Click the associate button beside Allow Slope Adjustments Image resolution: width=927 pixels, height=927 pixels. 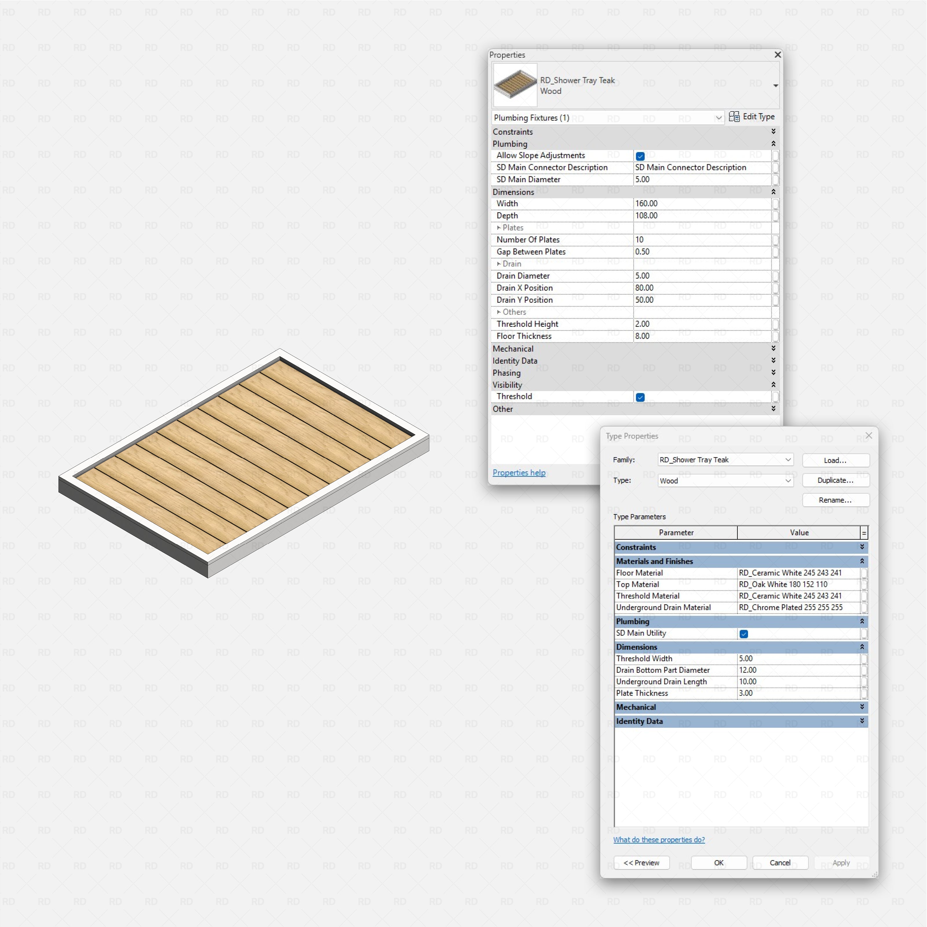[x=775, y=156]
